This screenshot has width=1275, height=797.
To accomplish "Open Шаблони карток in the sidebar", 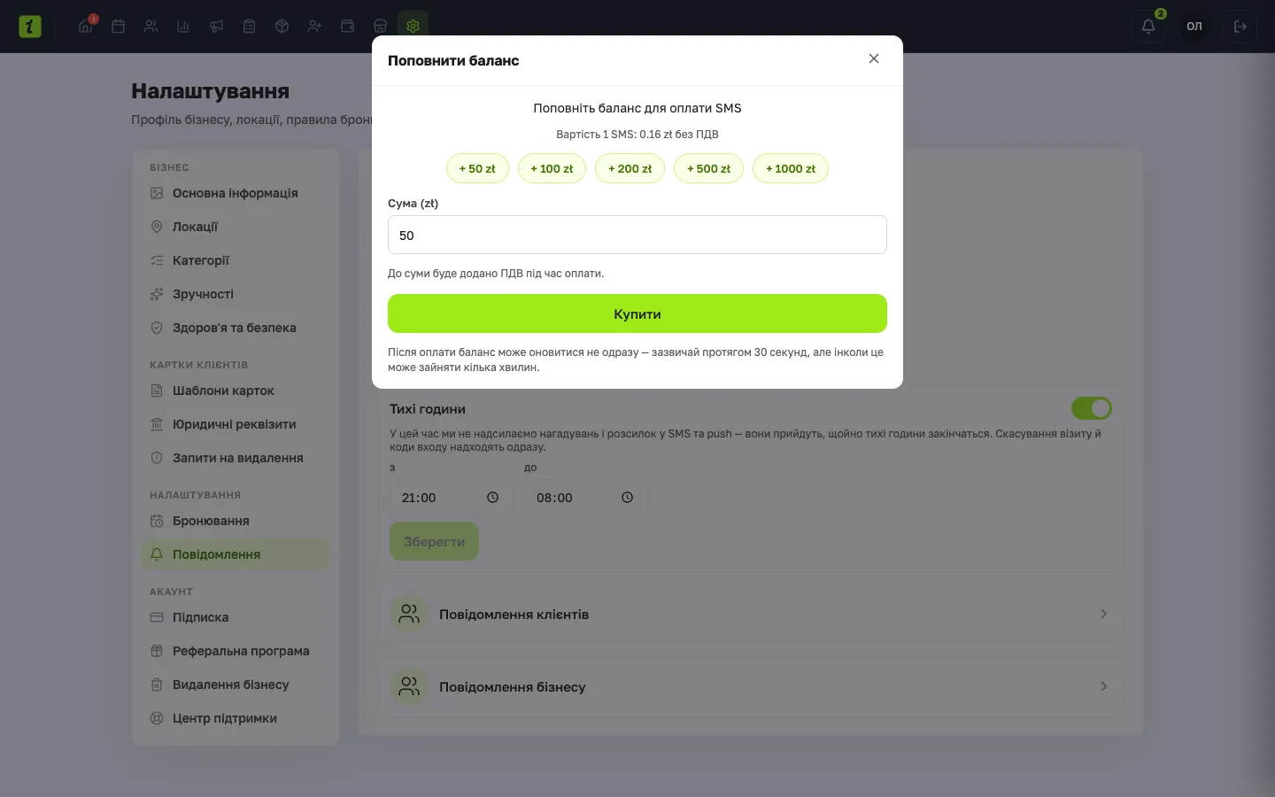I will (x=236, y=391).
